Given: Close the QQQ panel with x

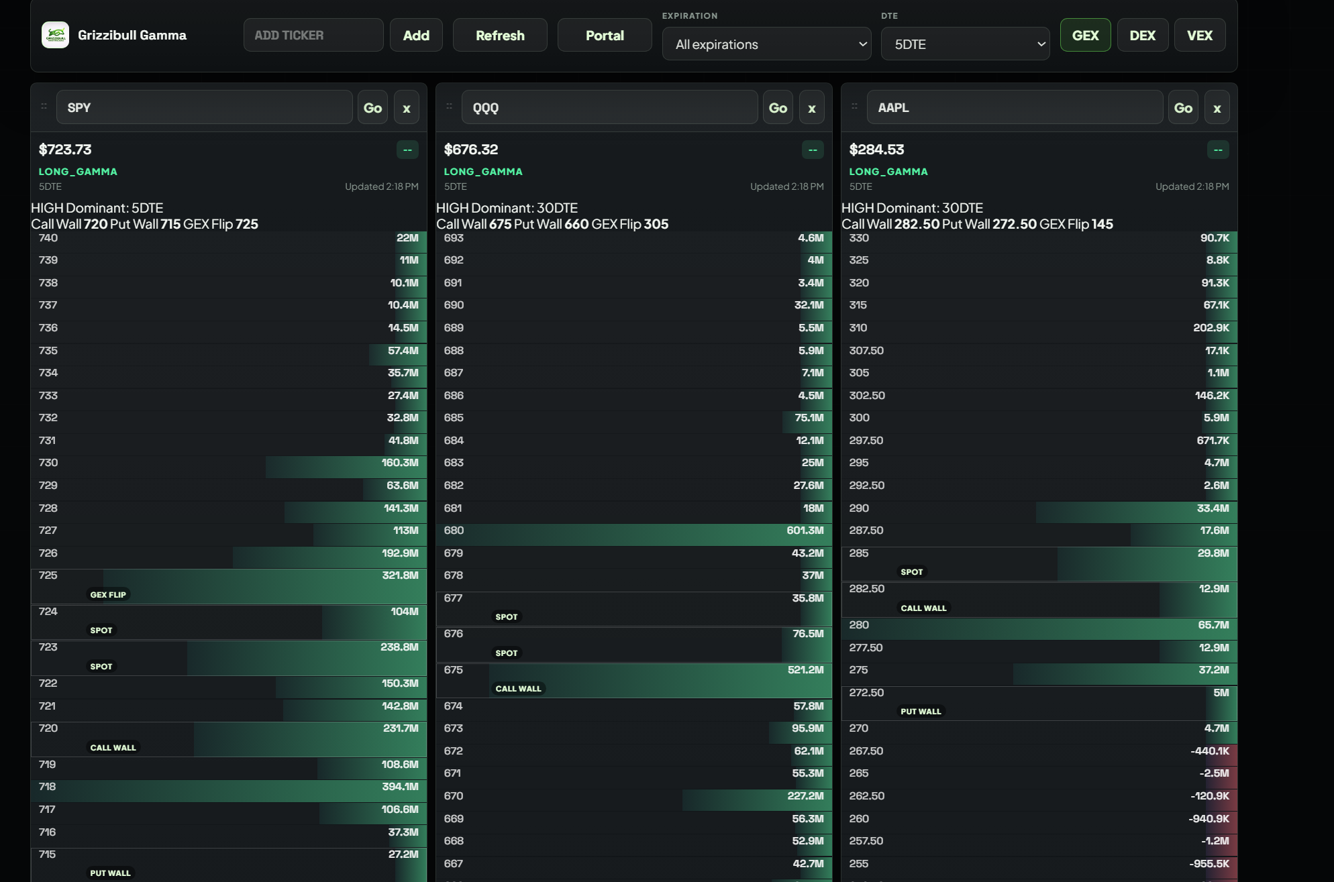Looking at the screenshot, I should (x=812, y=107).
